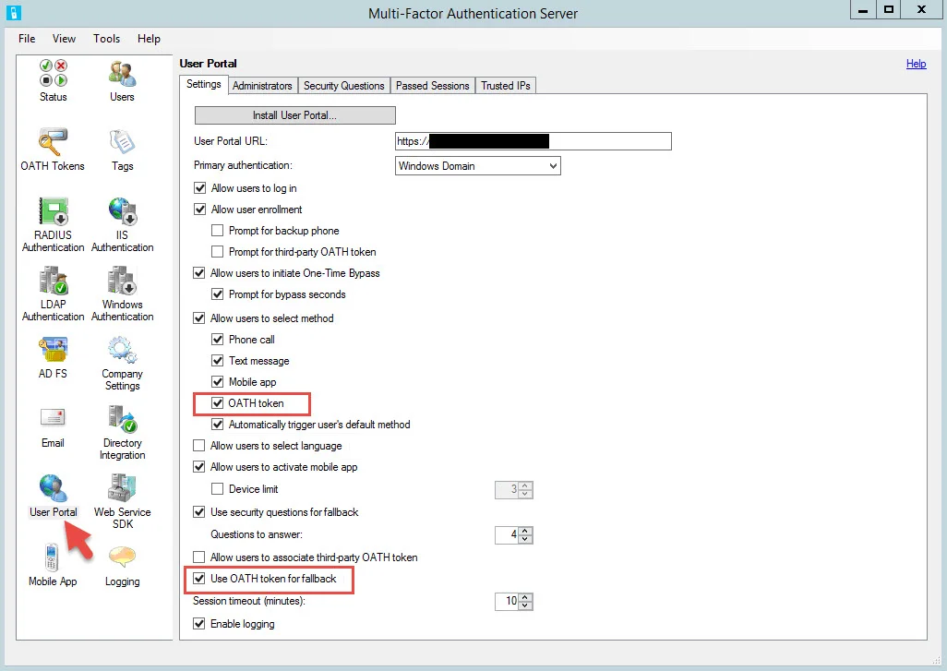Open Windows Authentication section
947x671 pixels.
[x=123, y=294]
